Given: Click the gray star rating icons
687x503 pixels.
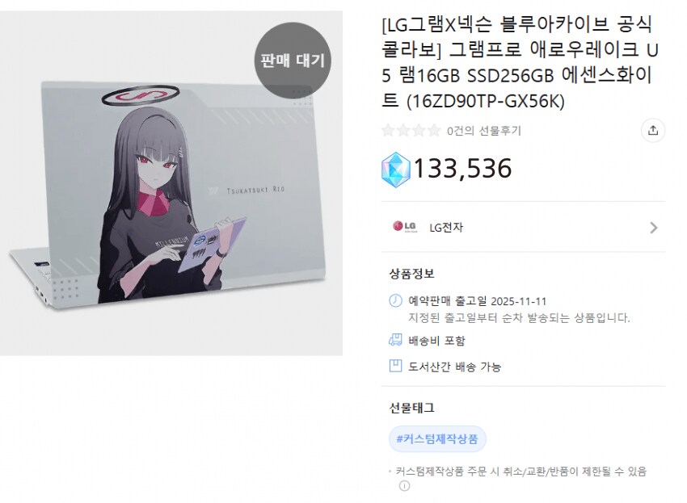Looking at the screenshot, I should (x=411, y=131).
